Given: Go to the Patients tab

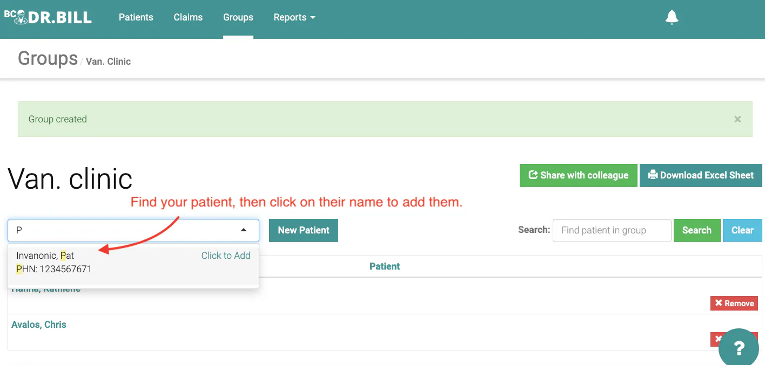Looking at the screenshot, I should point(136,17).
